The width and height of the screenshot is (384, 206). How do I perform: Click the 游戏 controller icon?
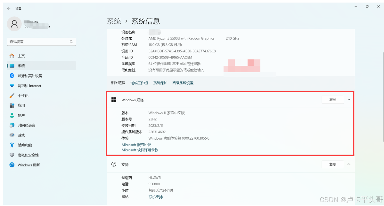click(12, 135)
